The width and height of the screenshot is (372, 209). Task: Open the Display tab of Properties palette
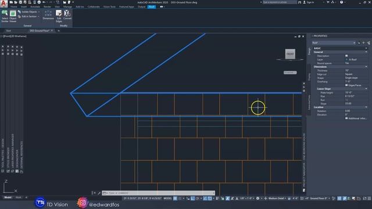(309, 77)
